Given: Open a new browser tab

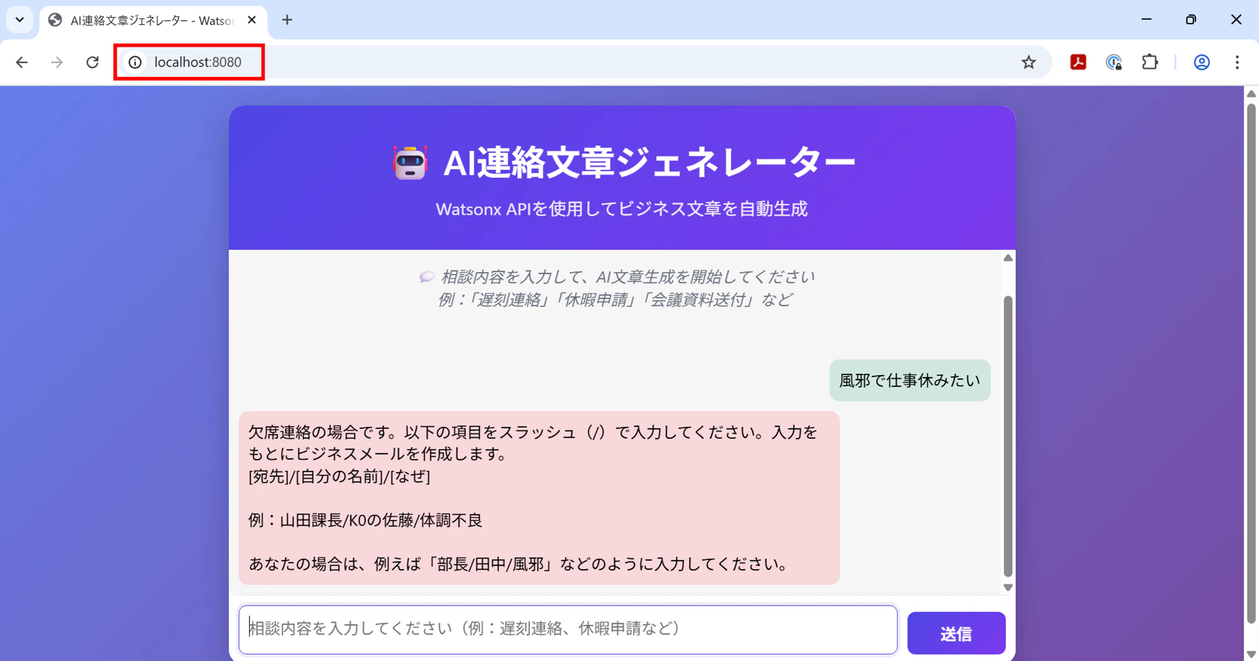Looking at the screenshot, I should [287, 20].
